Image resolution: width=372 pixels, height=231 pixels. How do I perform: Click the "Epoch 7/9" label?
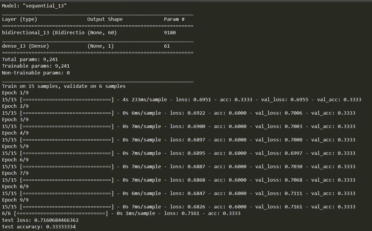pos(15,173)
